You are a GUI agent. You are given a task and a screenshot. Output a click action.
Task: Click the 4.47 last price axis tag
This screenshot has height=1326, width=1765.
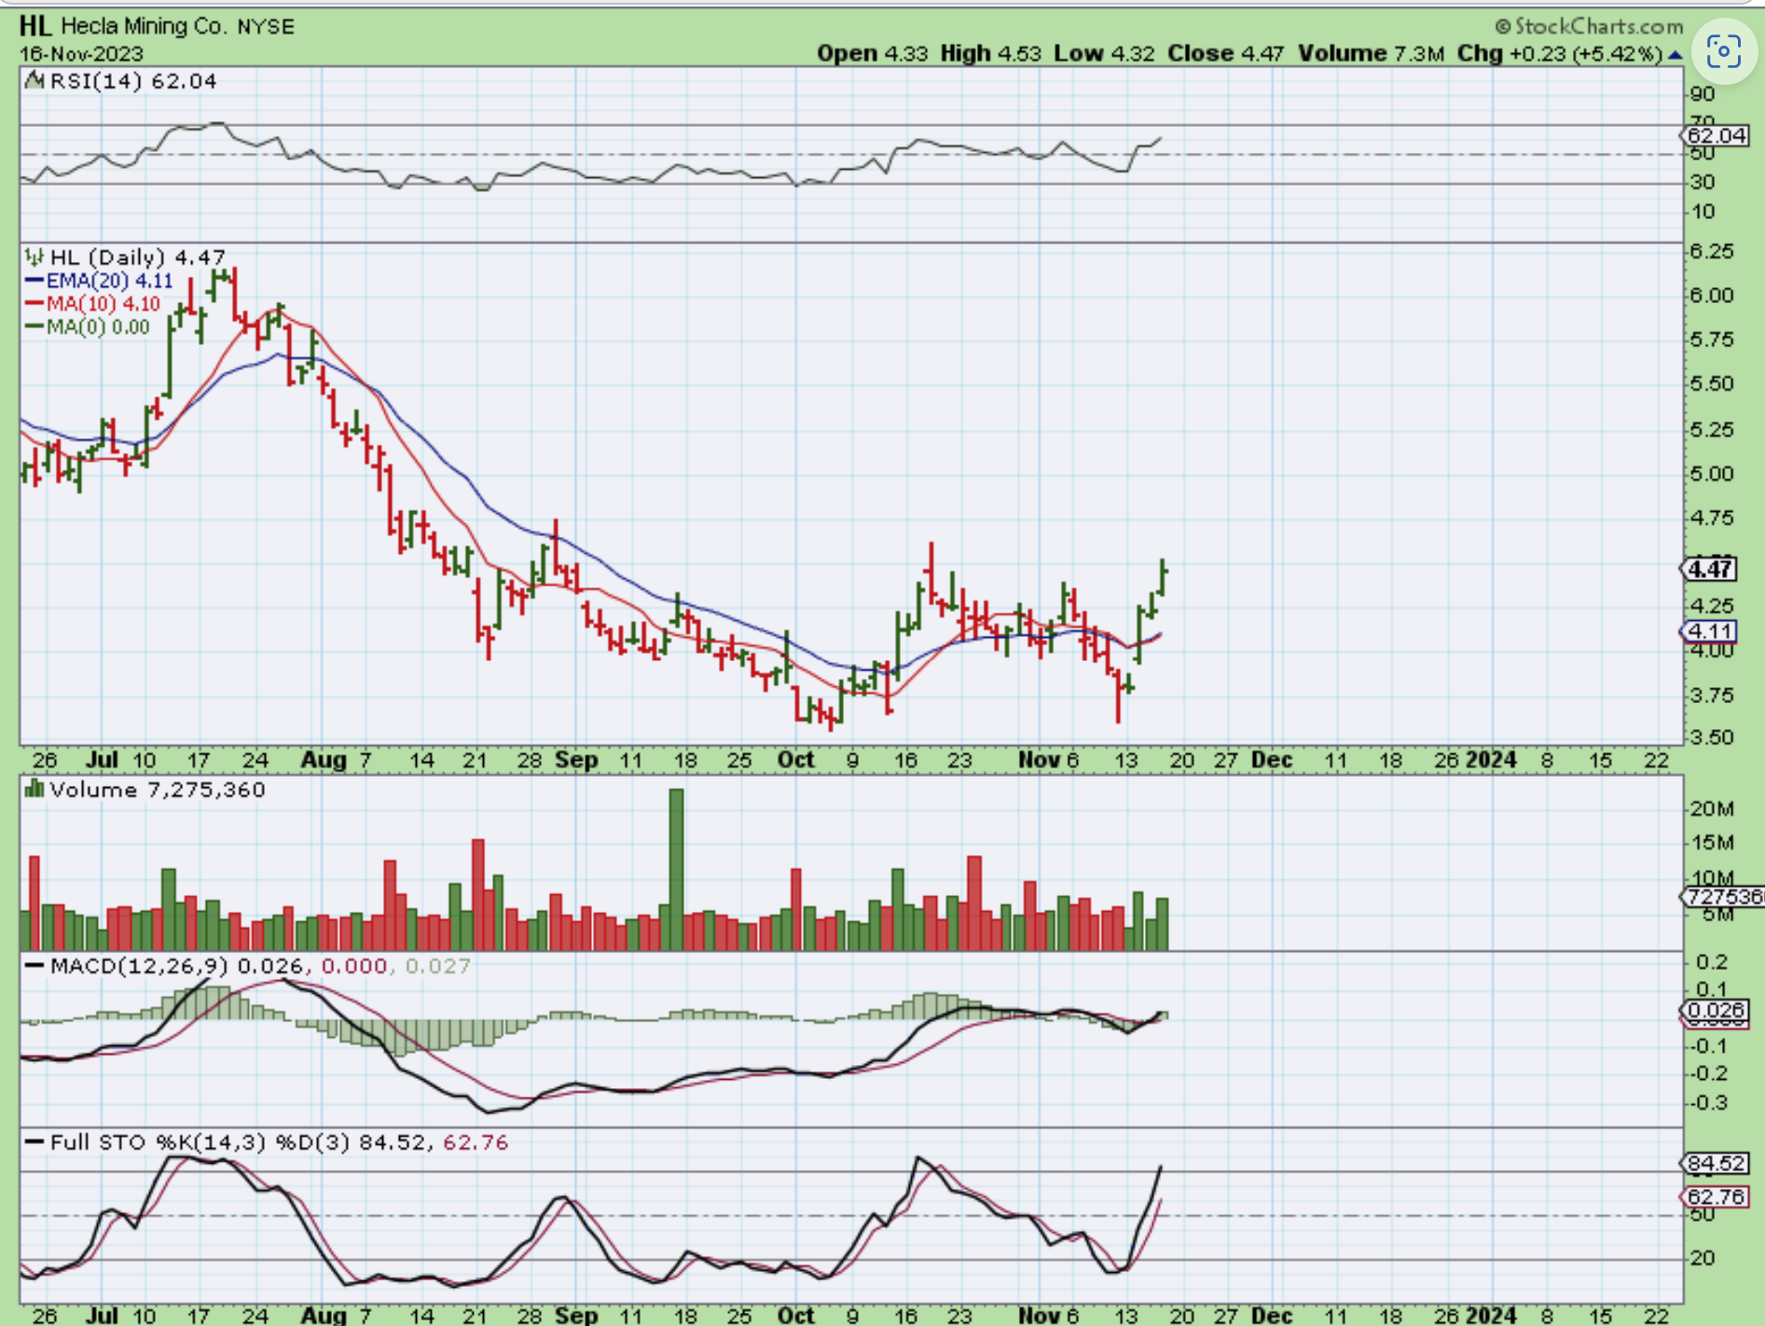pyautogui.click(x=1709, y=569)
